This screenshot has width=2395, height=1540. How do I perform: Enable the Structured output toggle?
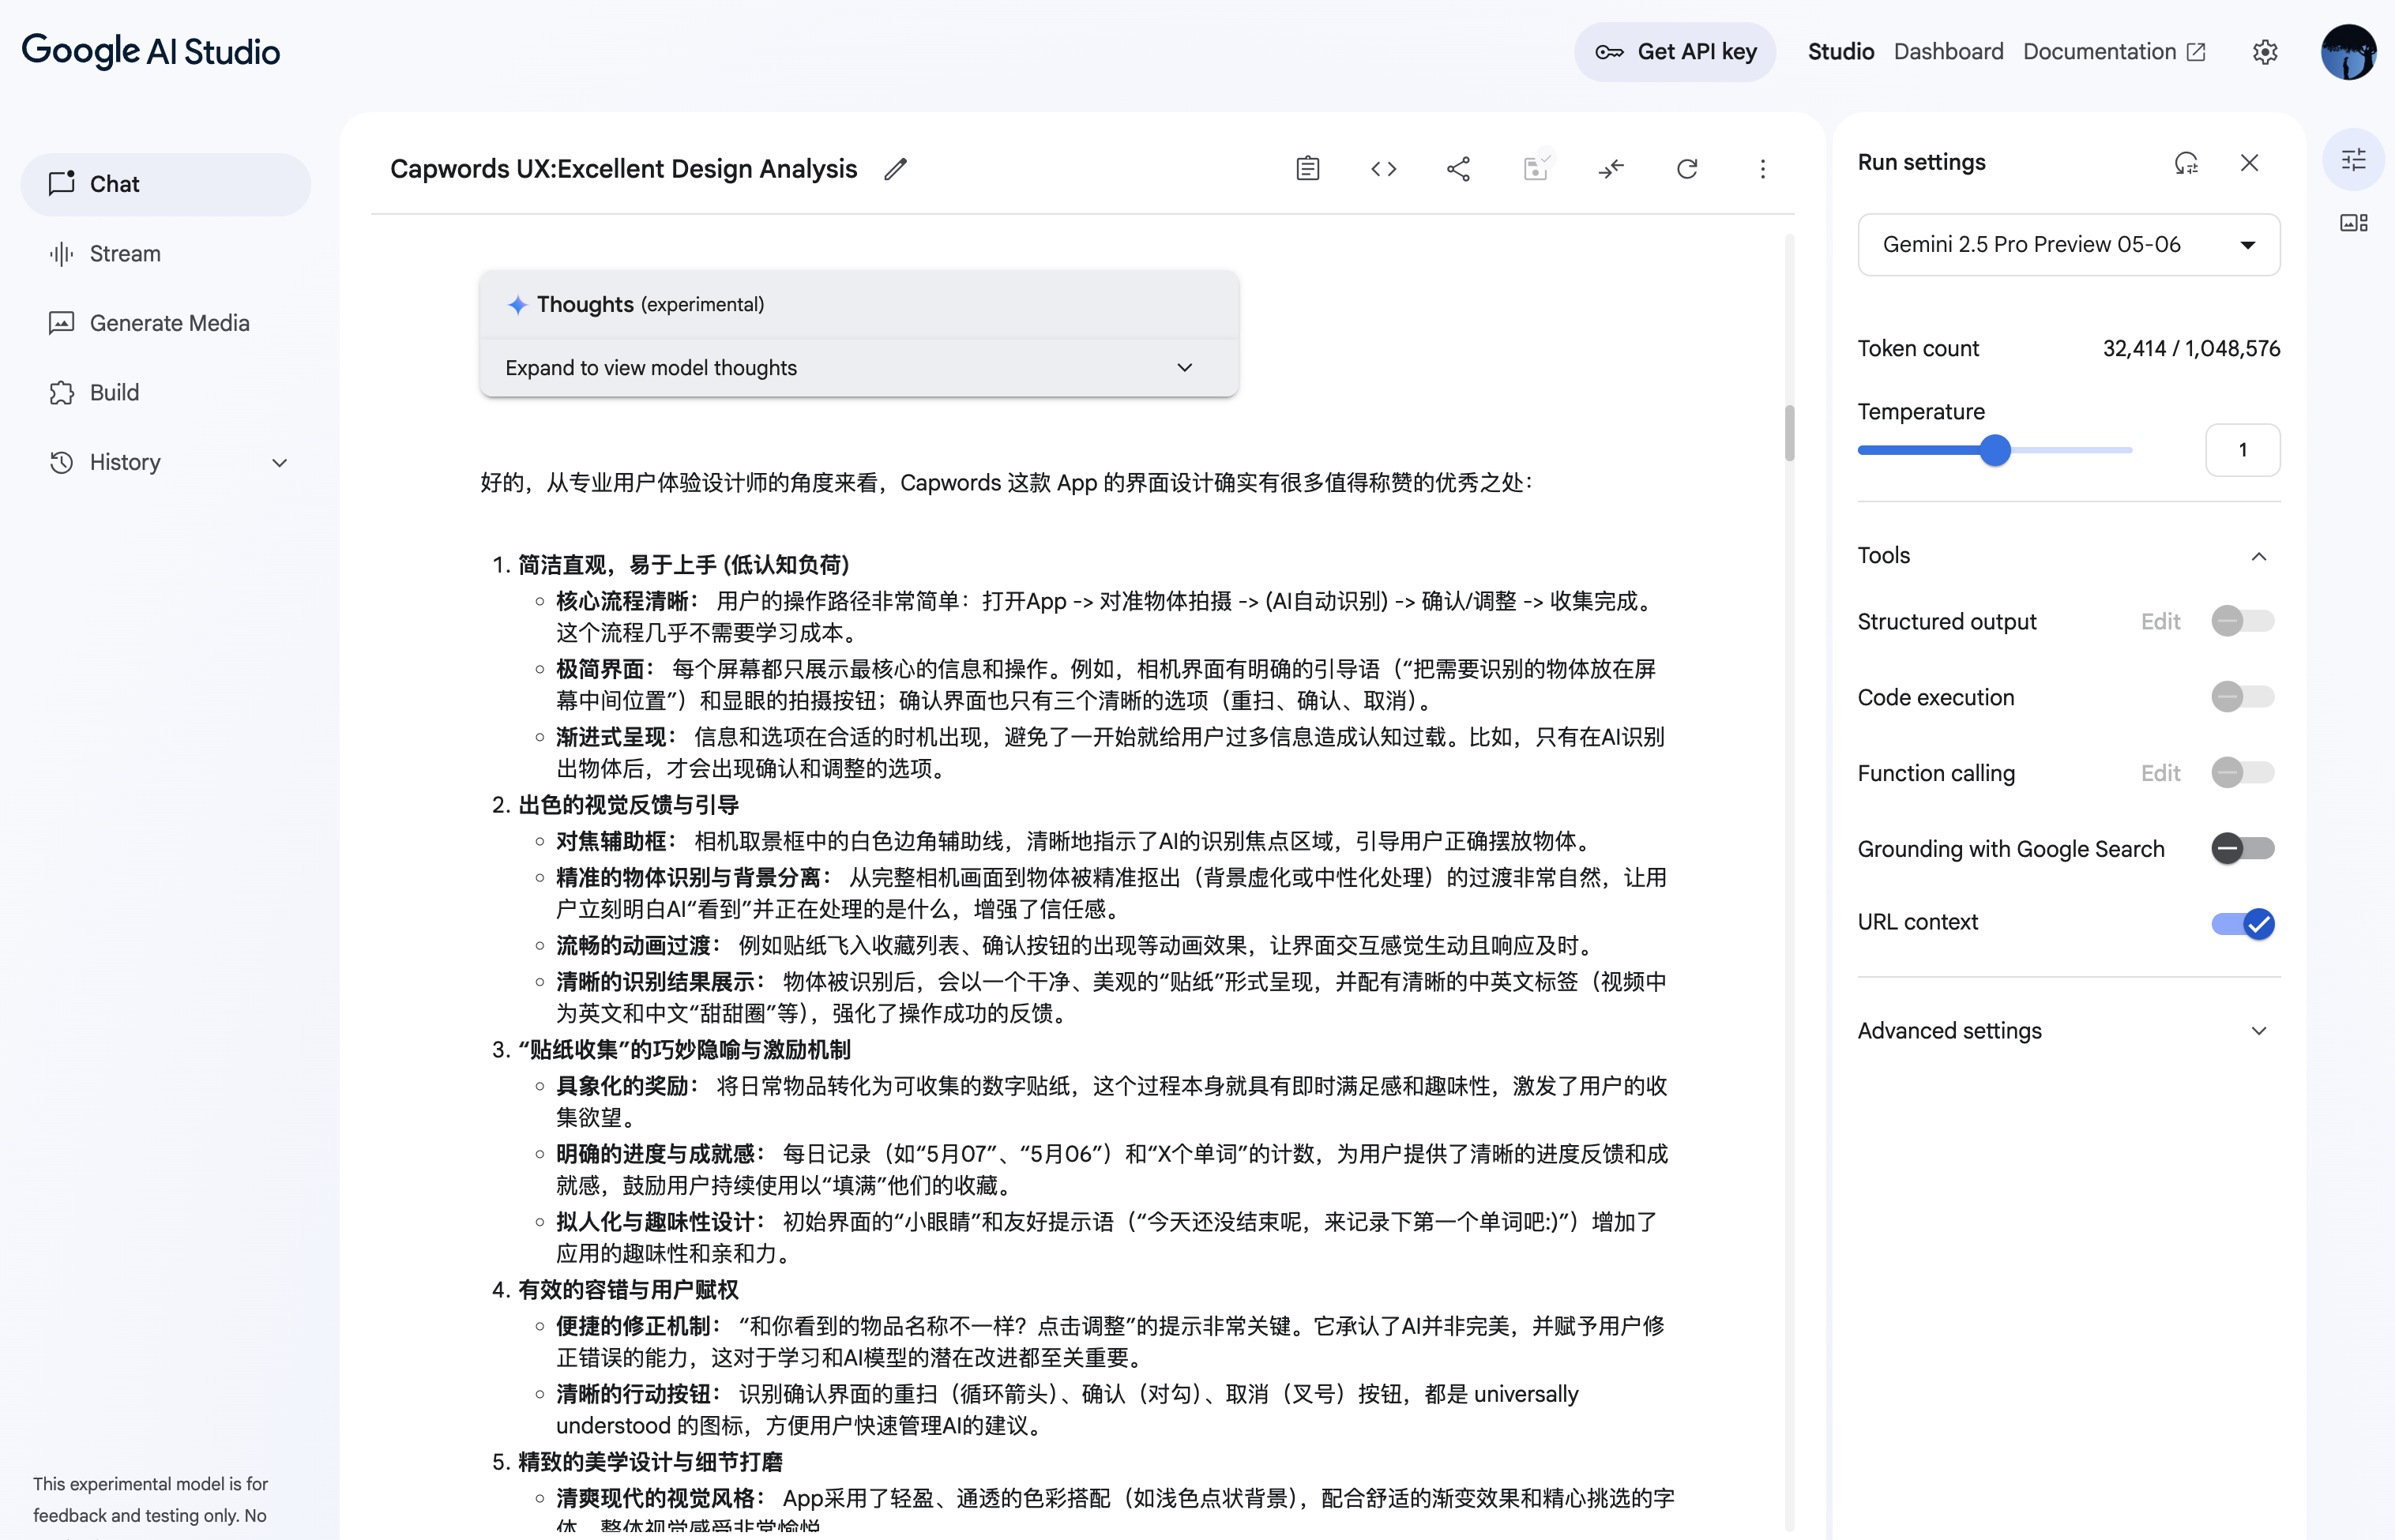point(2242,621)
